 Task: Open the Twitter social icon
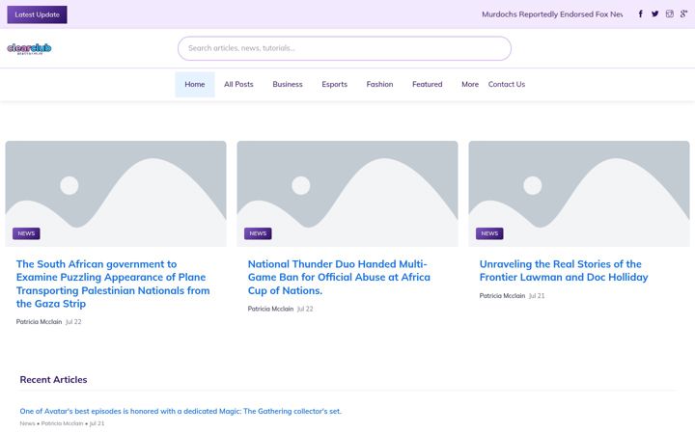point(654,14)
